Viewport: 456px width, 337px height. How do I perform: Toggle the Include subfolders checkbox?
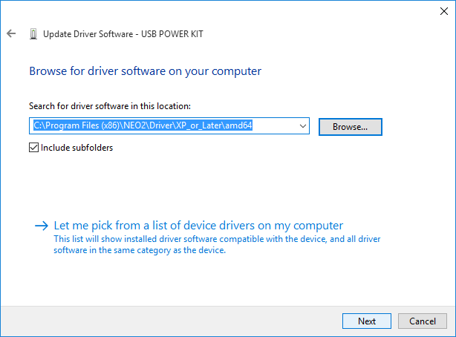[33, 147]
